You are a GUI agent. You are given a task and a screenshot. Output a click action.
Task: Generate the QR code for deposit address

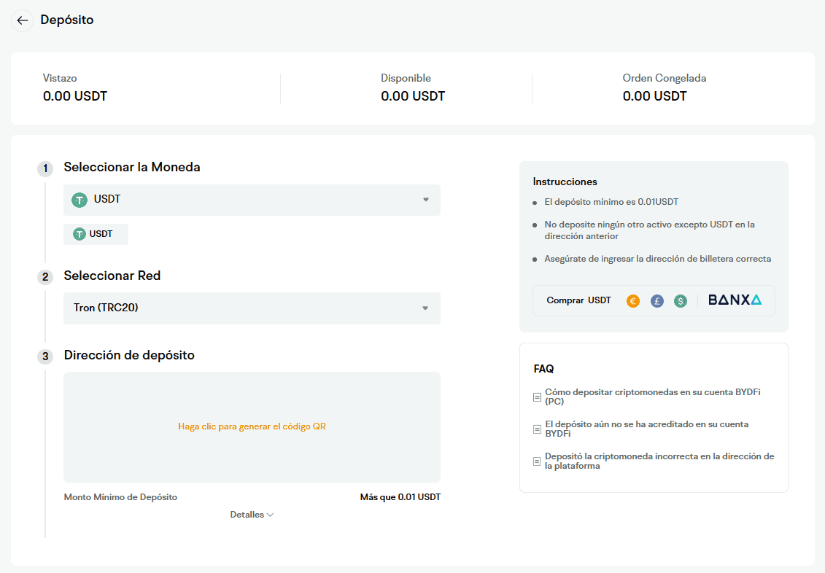[x=252, y=426]
